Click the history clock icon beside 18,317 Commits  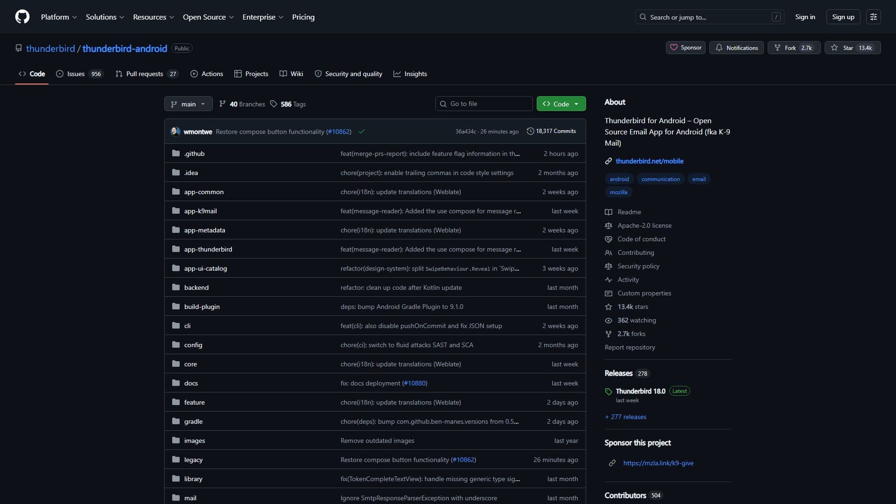point(530,131)
